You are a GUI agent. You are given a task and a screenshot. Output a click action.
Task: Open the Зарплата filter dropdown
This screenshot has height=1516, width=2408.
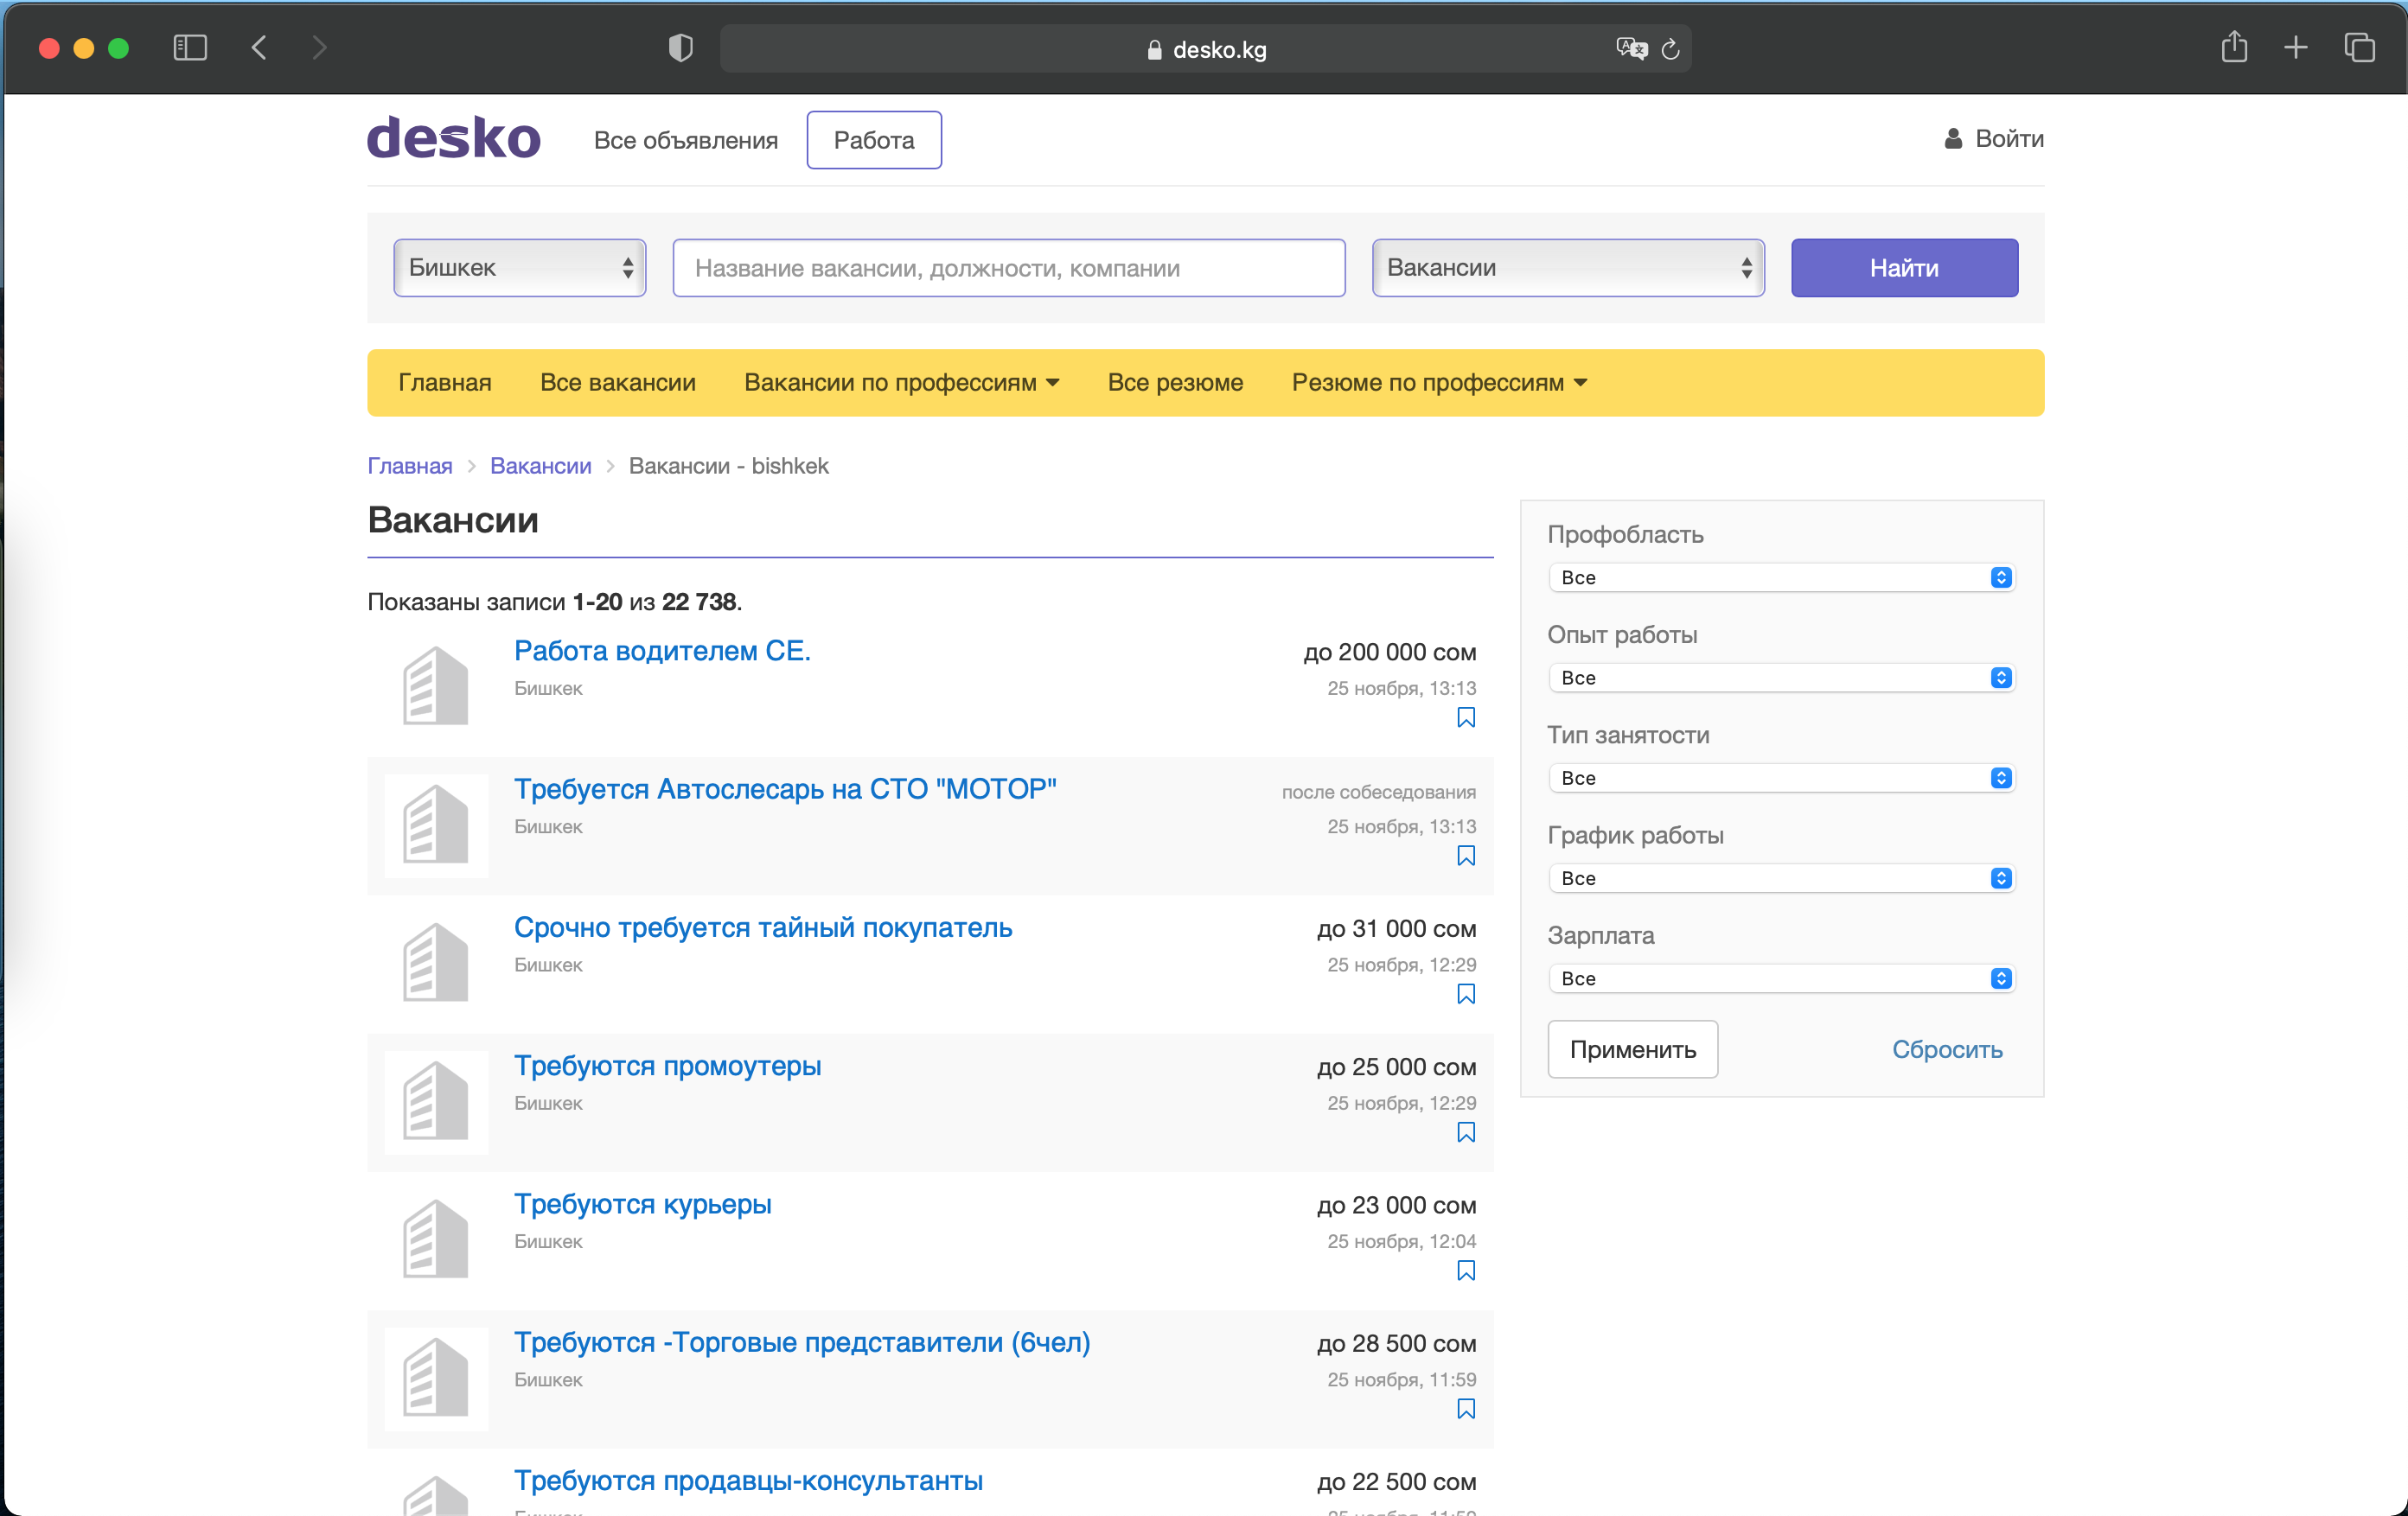[x=1781, y=978]
